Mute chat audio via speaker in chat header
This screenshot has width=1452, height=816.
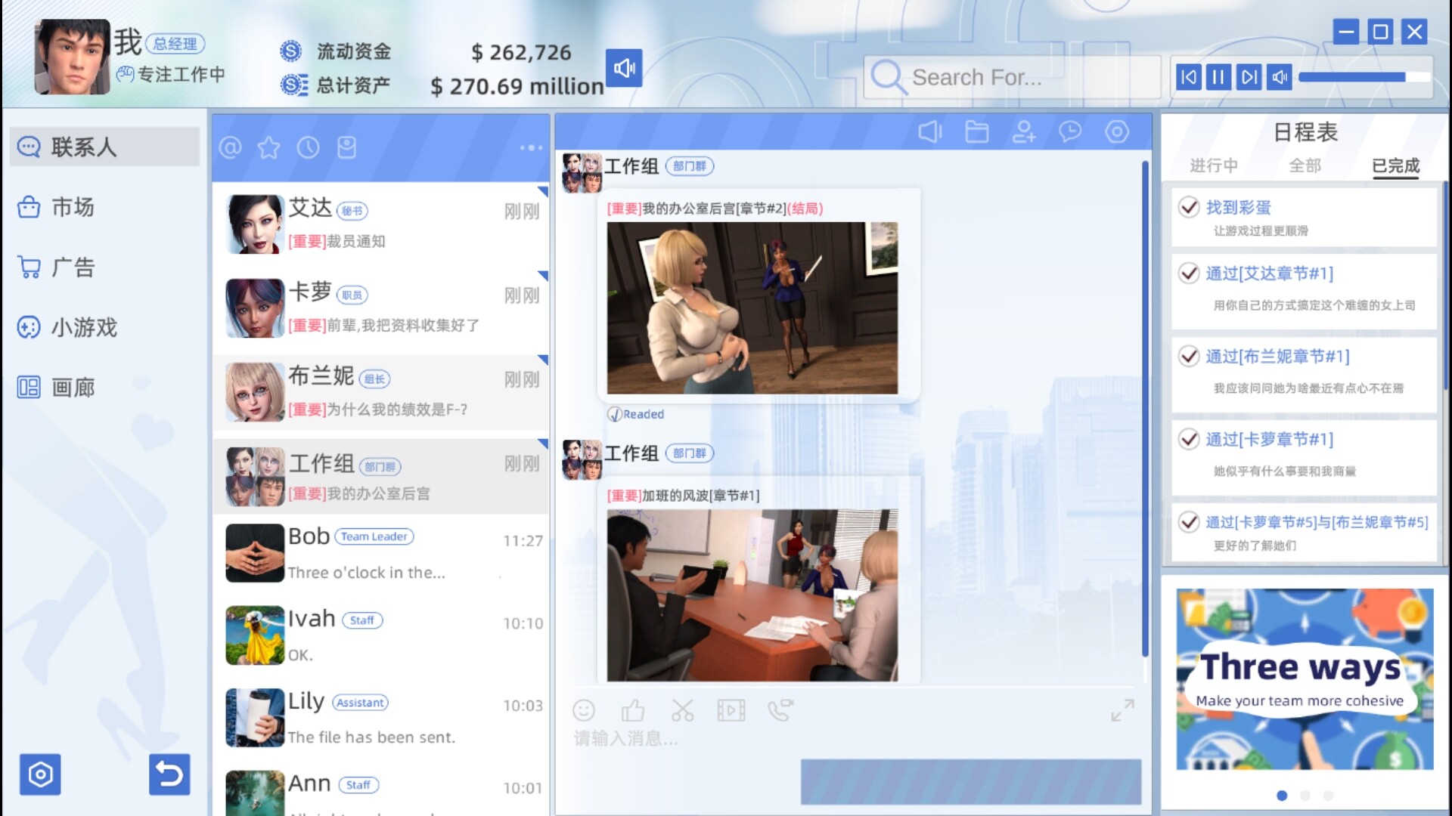click(x=929, y=131)
